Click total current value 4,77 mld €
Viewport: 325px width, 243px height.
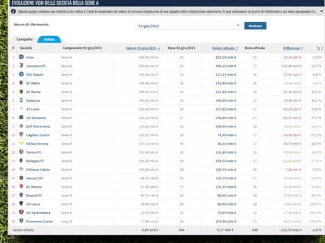(x=225, y=230)
